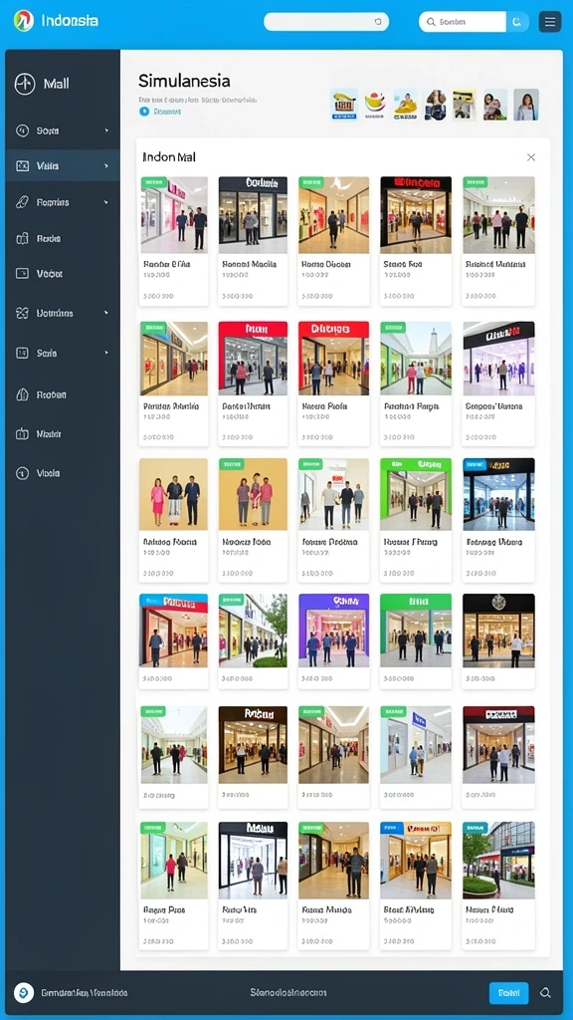Click into the Search input field at top
The image size is (573, 1020).
tap(463, 22)
